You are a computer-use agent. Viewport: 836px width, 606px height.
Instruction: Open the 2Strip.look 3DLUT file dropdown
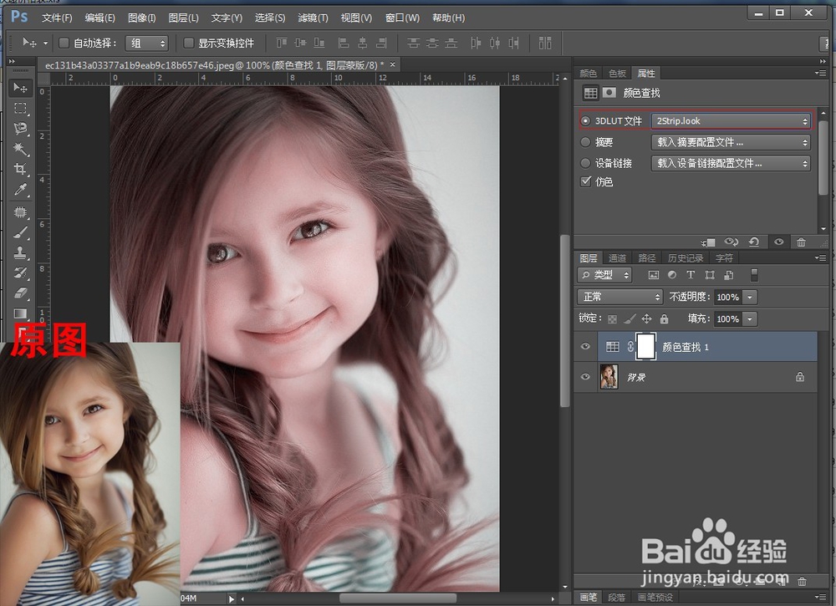731,121
